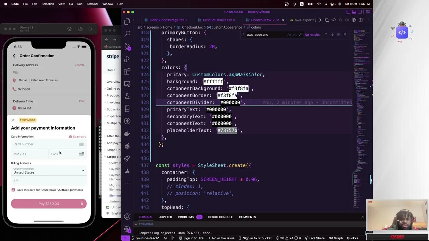429x241 pixels.
Task: Tap back arrow on Order Confirmation
Action: 14,56
